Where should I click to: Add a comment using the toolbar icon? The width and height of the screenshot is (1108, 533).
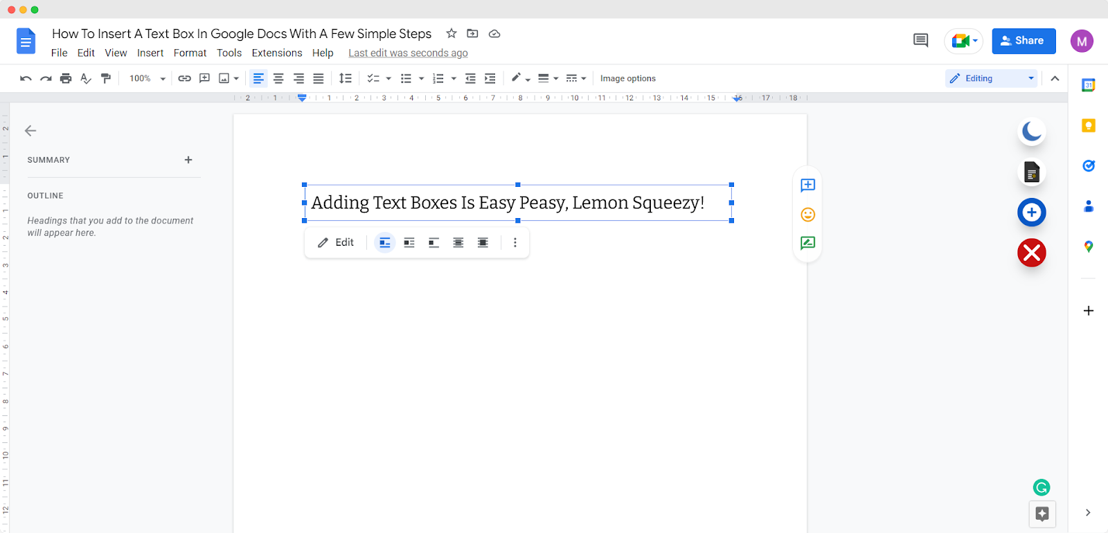pyautogui.click(x=204, y=78)
